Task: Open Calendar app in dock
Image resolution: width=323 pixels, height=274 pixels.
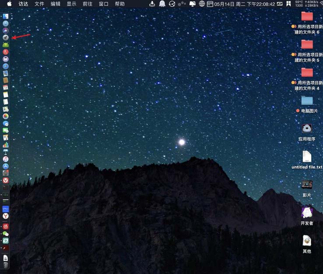Action: 6,88
